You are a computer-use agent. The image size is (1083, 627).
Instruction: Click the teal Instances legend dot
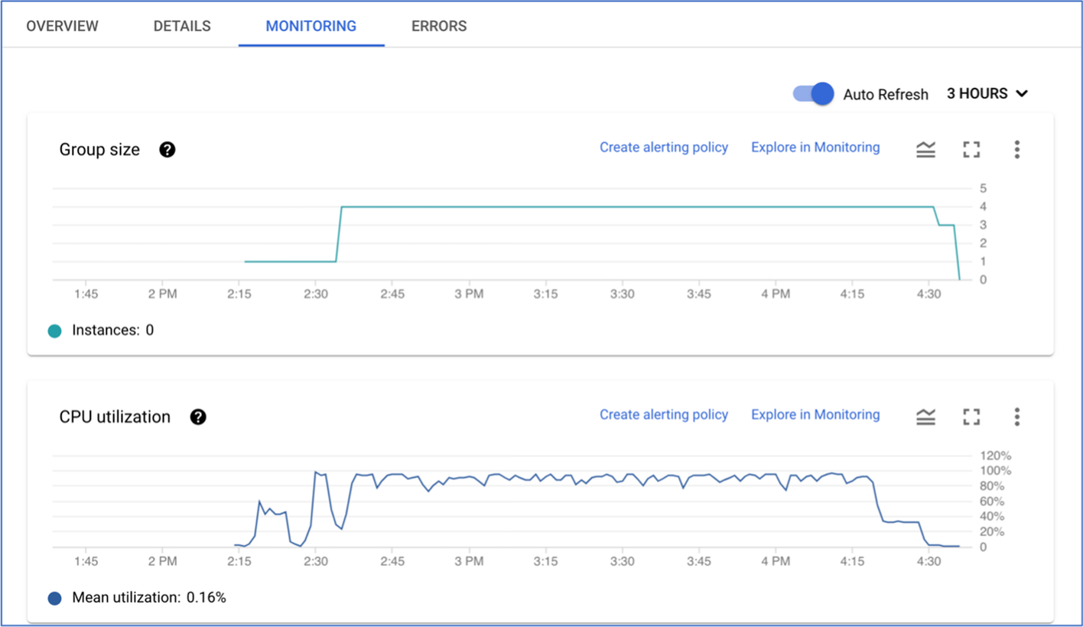[54, 331]
